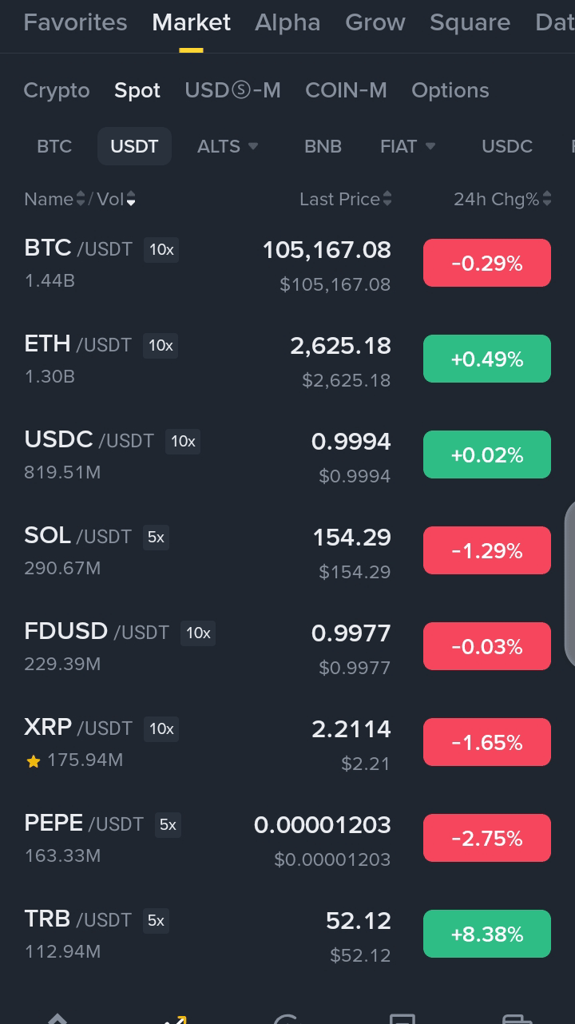
Task: Sort list by 24h Chg% arrows
Action: (x=546, y=199)
